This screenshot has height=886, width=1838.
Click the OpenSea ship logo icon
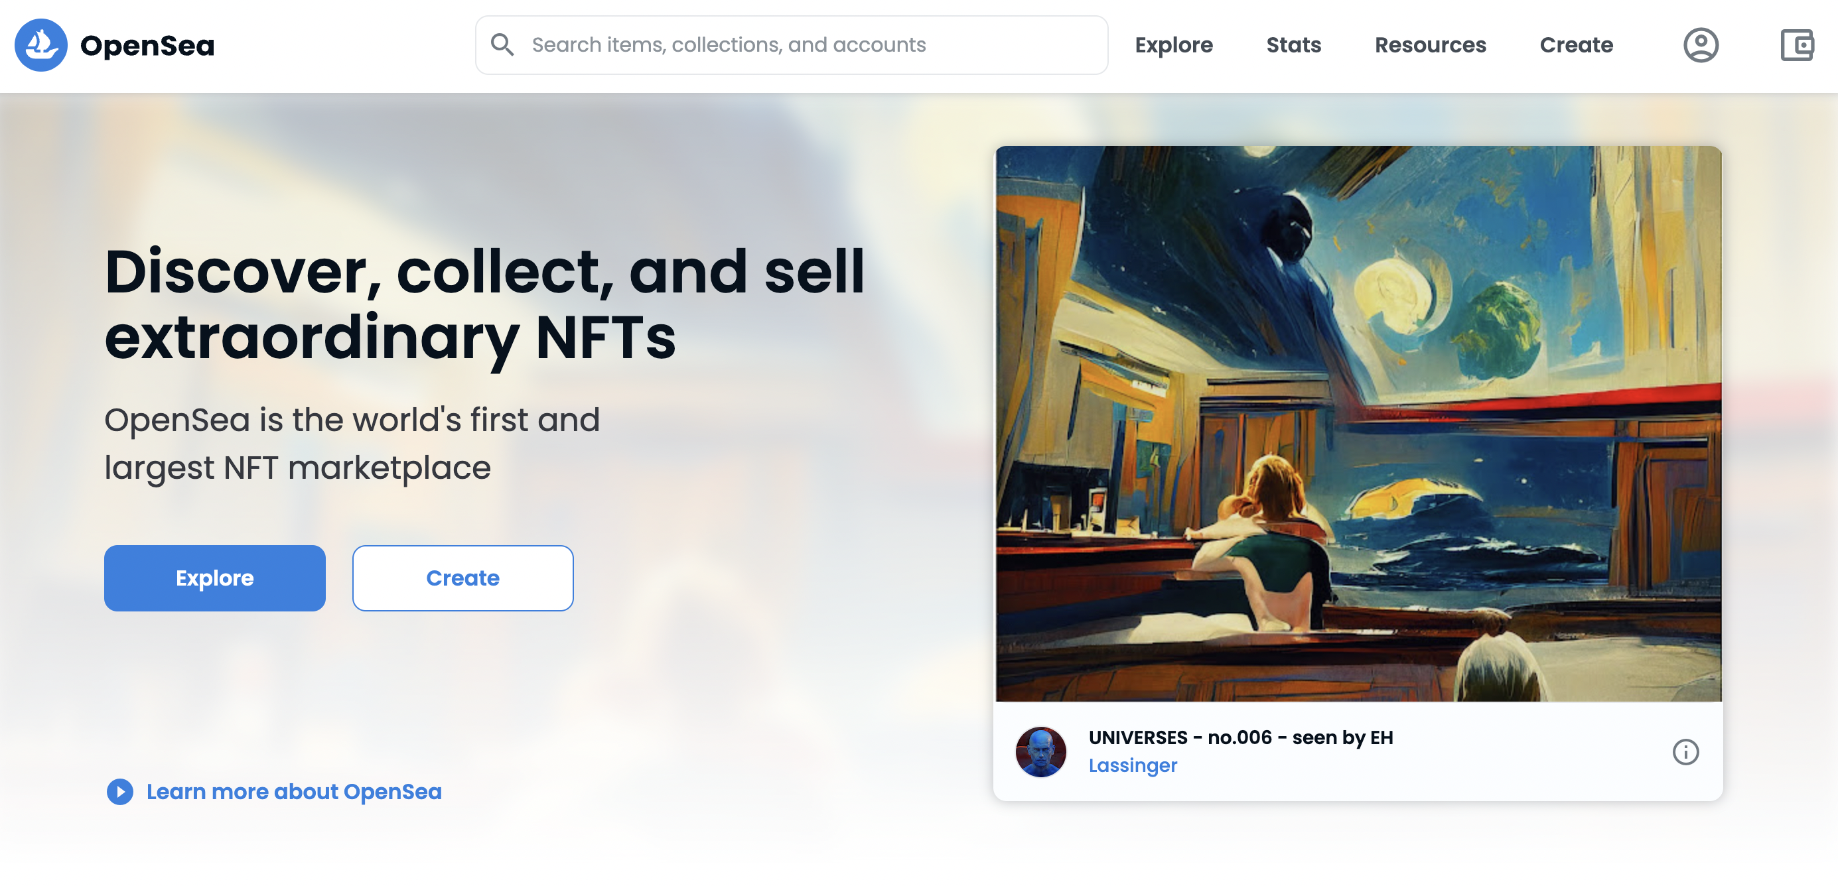coord(40,45)
